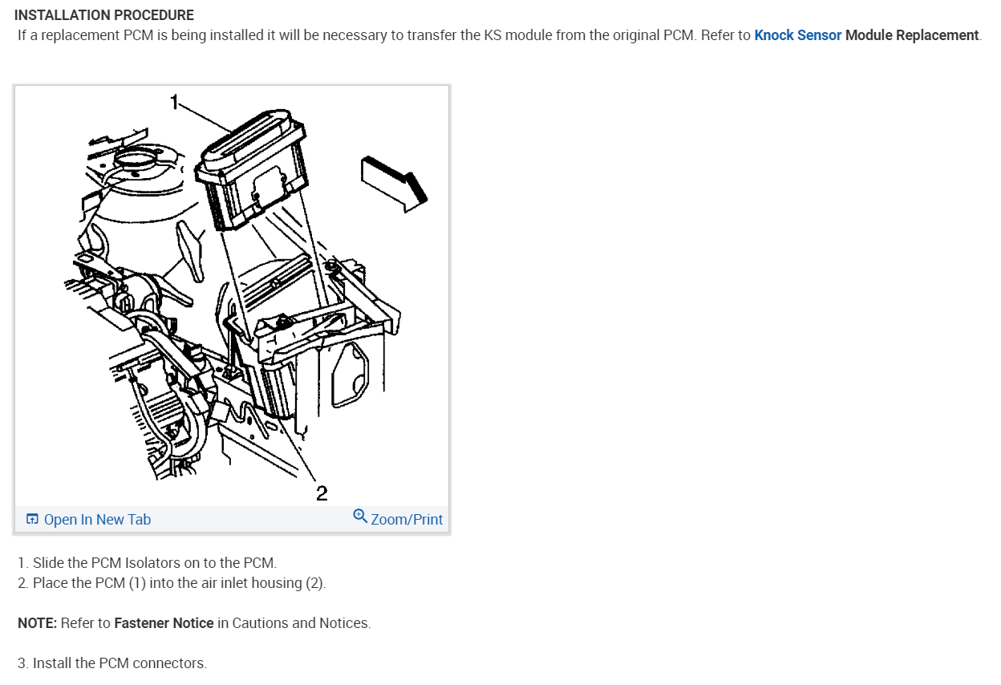Click the replacement PCM intro sentence
Viewport: 1001px width, 685px height.
[x=499, y=36]
